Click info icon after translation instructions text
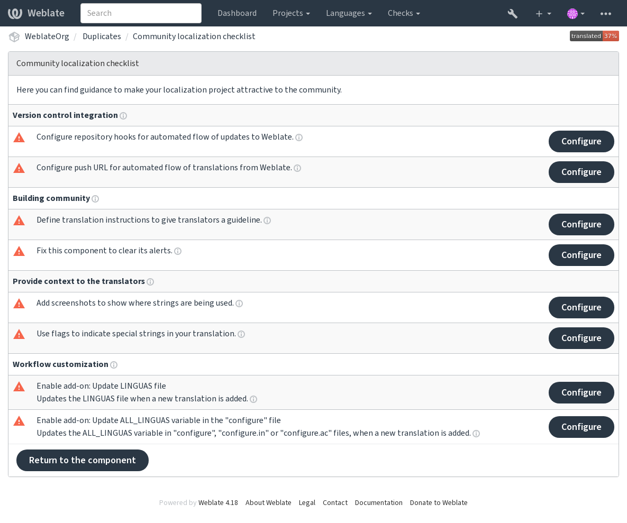The width and height of the screenshot is (627, 523). pos(267,221)
